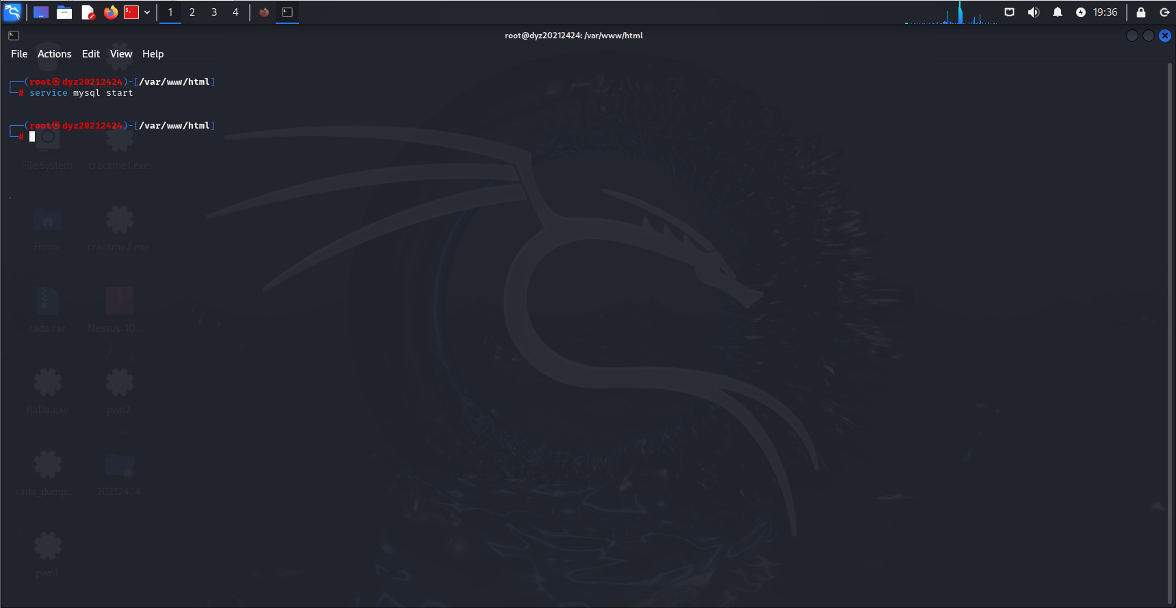Open the red terminal emulator launcher
The height and width of the screenshot is (608, 1176).
click(x=131, y=12)
